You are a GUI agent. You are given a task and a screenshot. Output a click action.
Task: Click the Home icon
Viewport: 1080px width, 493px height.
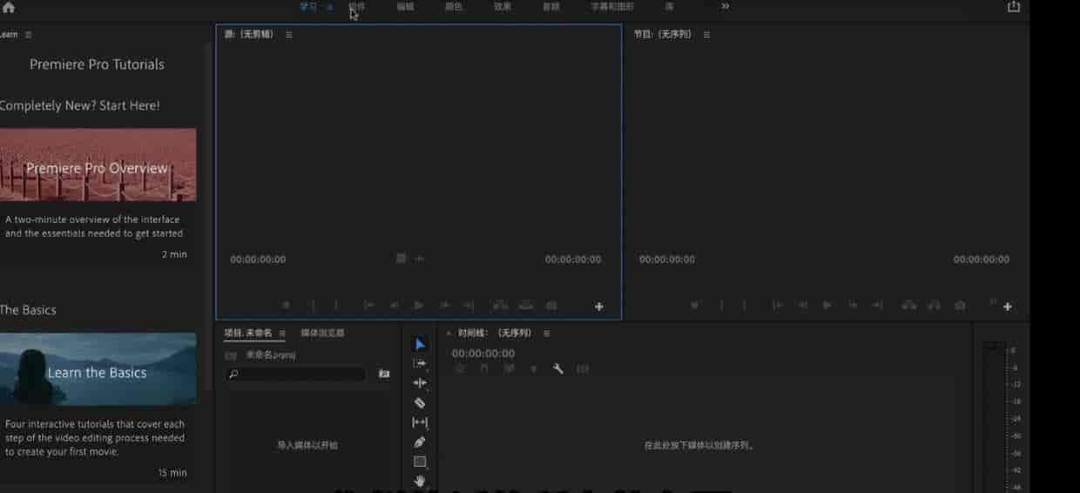coord(9,7)
